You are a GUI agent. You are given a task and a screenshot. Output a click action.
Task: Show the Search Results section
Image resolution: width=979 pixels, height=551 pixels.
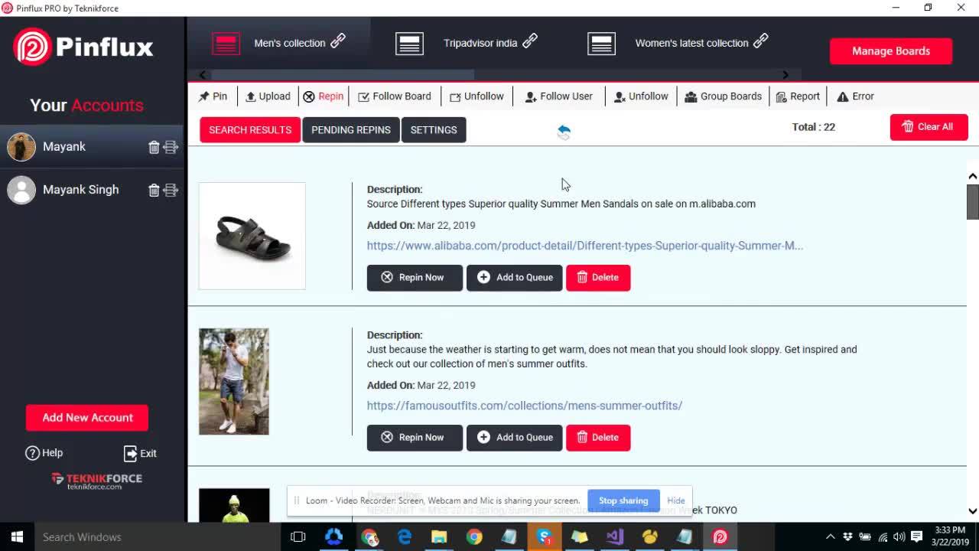pos(250,130)
